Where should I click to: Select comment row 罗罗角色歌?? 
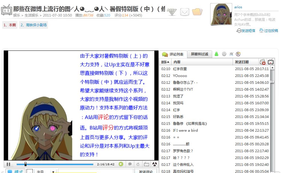click(x=215, y=151)
